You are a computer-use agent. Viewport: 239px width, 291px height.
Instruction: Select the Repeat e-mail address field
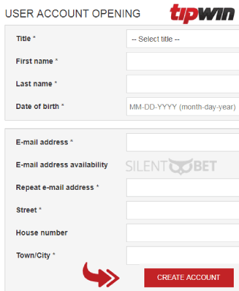click(x=183, y=187)
